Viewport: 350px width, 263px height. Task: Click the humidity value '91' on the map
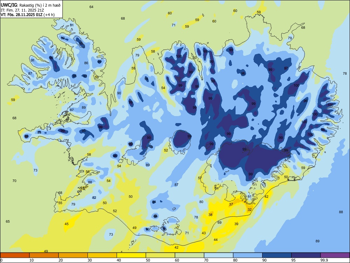(x=33, y=60)
